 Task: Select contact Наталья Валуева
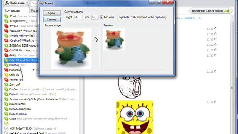(20, 109)
